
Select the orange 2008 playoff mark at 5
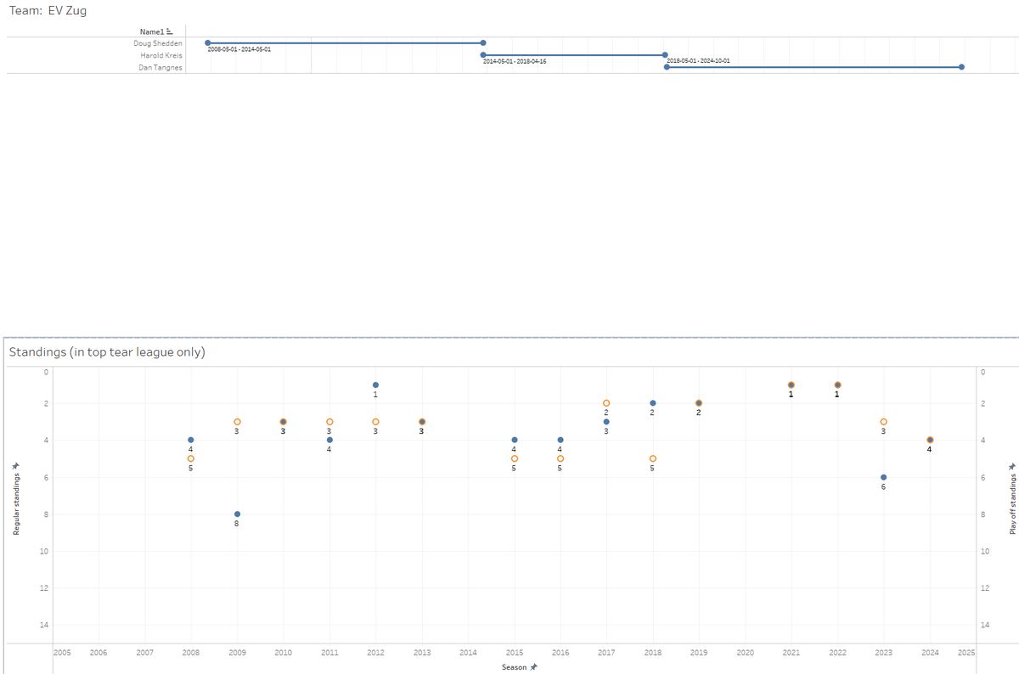pyautogui.click(x=191, y=458)
